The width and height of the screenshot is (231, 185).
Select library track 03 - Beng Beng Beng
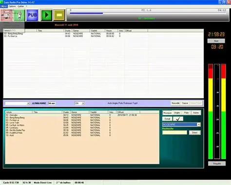coord(82,118)
